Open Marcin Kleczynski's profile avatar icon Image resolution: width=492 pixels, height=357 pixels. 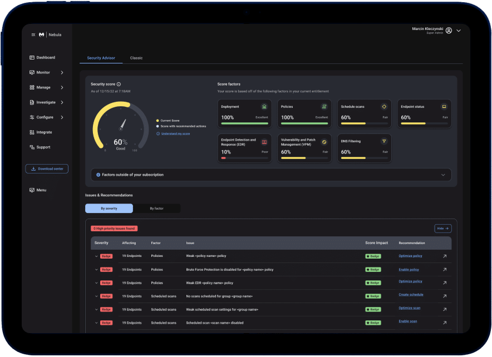coord(449,31)
